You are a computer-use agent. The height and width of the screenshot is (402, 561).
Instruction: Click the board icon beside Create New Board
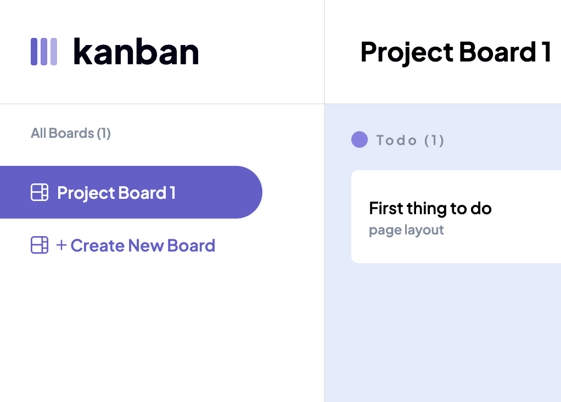(40, 245)
